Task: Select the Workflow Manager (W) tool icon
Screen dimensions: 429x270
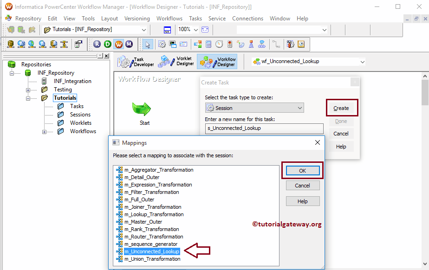Action: (118, 44)
